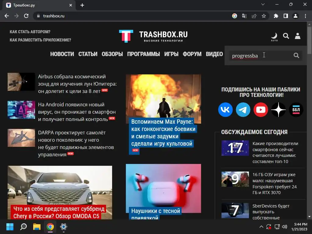This screenshot has height=234, width=312.
Task: Toggle the AUTO dark mode moon icon
Action: (274, 37)
